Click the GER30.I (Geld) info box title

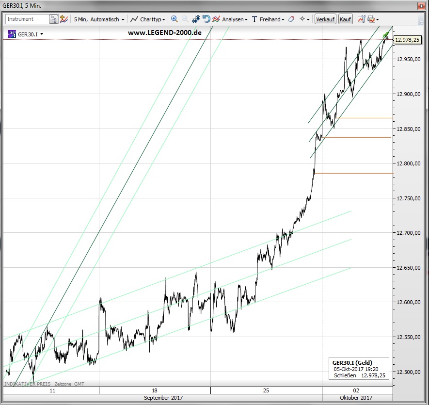(x=352, y=363)
